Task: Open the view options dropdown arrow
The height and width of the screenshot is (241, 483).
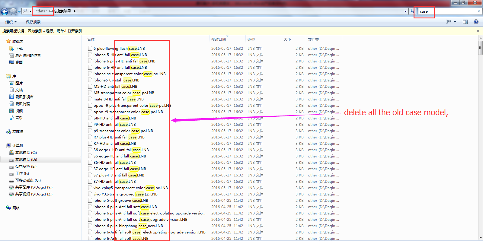Action: [455, 22]
